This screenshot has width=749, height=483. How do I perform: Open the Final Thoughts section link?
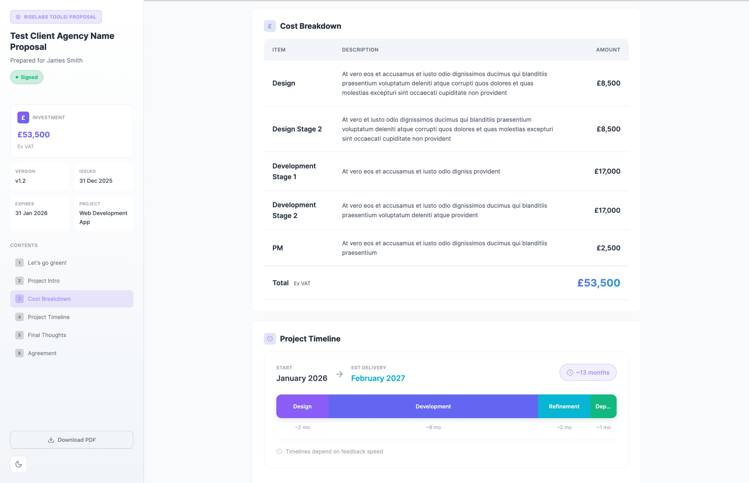pyautogui.click(x=47, y=335)
